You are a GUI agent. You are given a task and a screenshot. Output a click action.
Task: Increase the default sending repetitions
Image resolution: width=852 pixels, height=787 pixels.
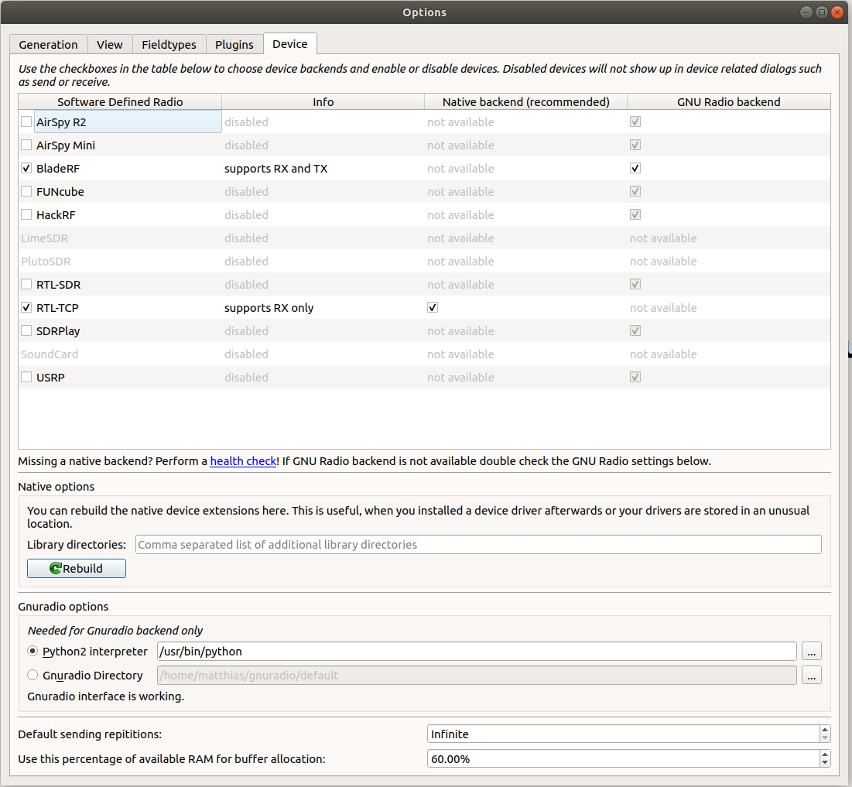pyautogui.click(x=825, y=730)
